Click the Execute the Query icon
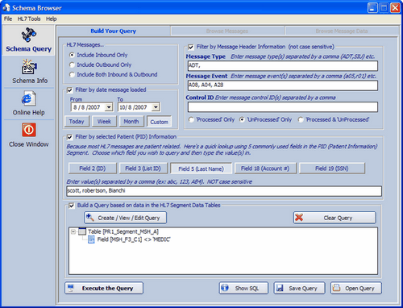Viewport: 403px width, 308px height. (x=71, y=288)
